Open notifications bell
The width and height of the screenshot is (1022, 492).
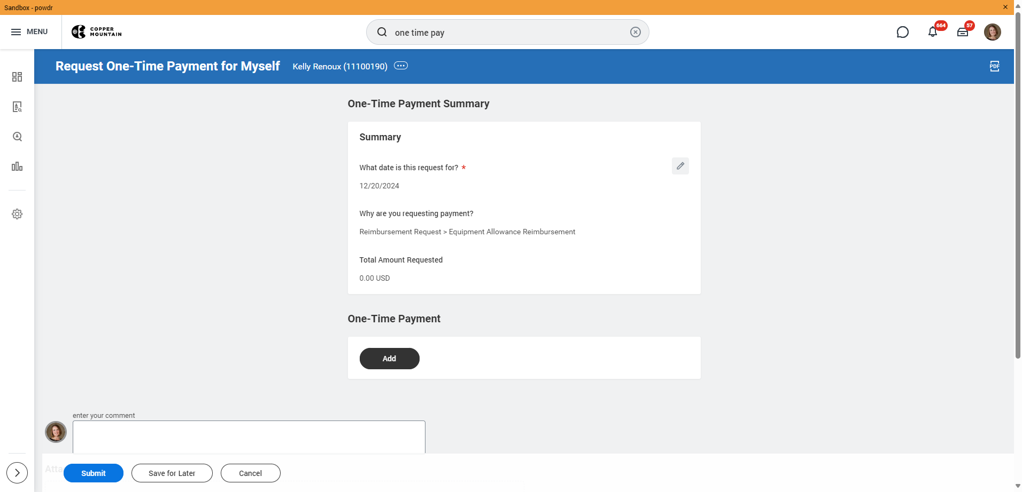point(933,32)
